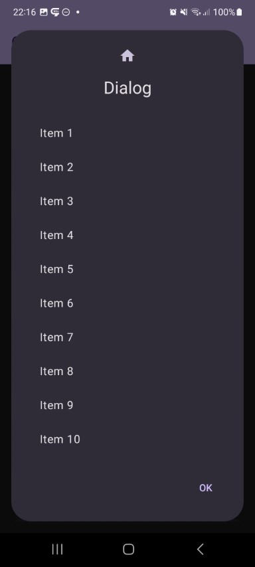Tap the muted sound status icon
Viewport: 255px width, 567px height.
(184, 13)
